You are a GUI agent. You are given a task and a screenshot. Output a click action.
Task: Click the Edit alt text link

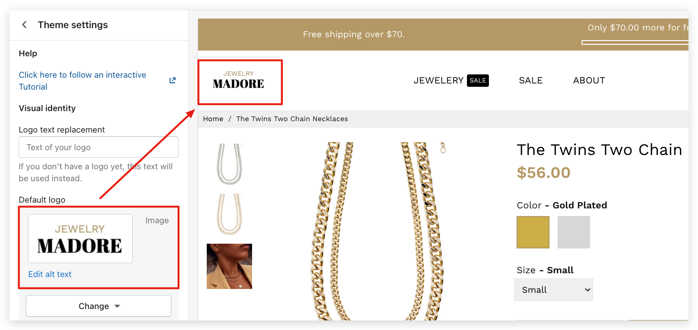pos(50,274)
